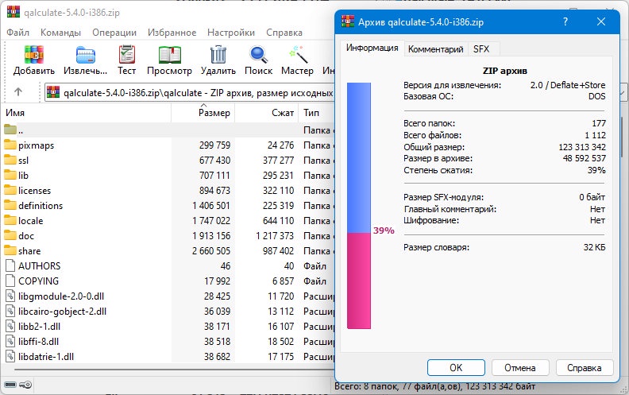Image resolution: width=629 pixels, height=395 pixels.
Task: Click the libgmodule-2.0-0.dll file icon
Action: [x=10, y=296]
